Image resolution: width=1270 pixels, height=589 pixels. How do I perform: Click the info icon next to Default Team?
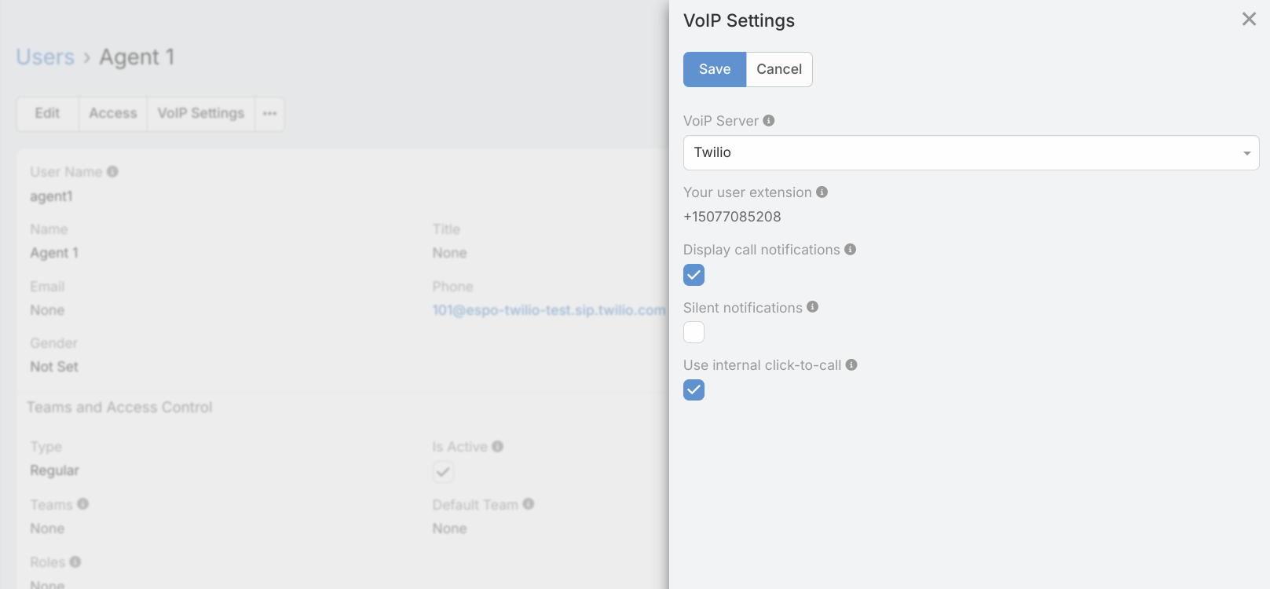[x=529, y=504]
